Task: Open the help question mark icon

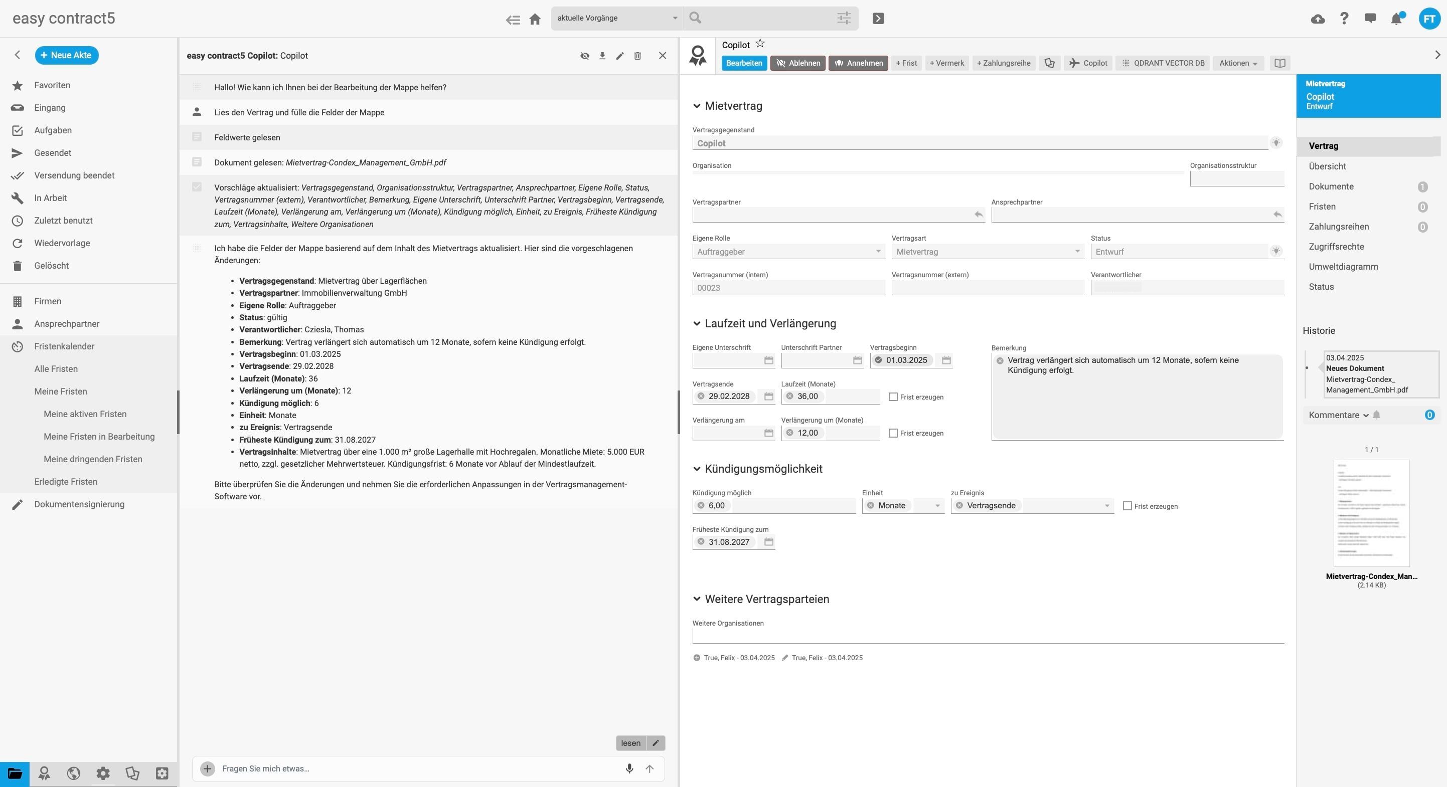Action: click(x=1344, y=19)
